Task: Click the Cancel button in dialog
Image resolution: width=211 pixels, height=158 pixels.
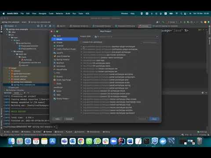Action: (69, 119)
